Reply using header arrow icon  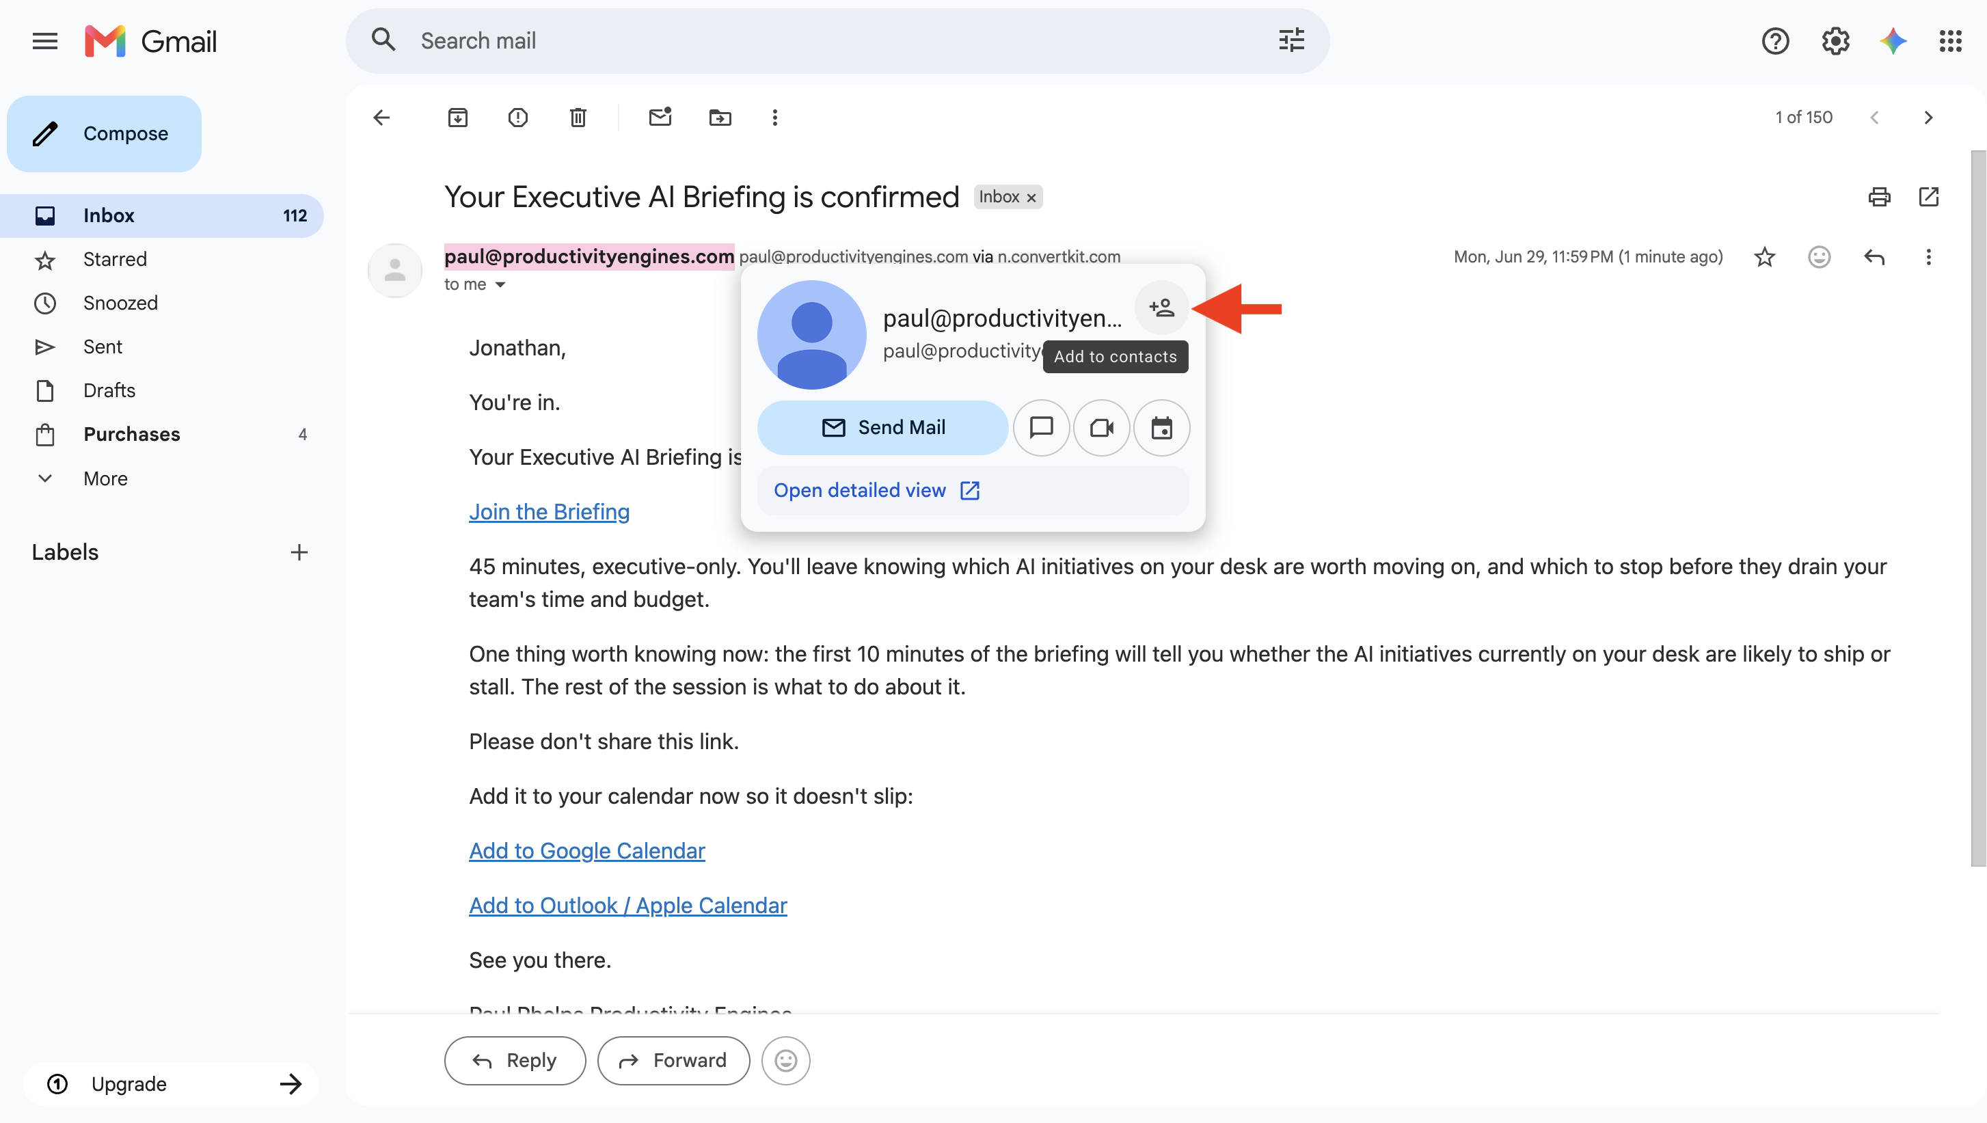pyautogui.click(x=1874, y=257)
